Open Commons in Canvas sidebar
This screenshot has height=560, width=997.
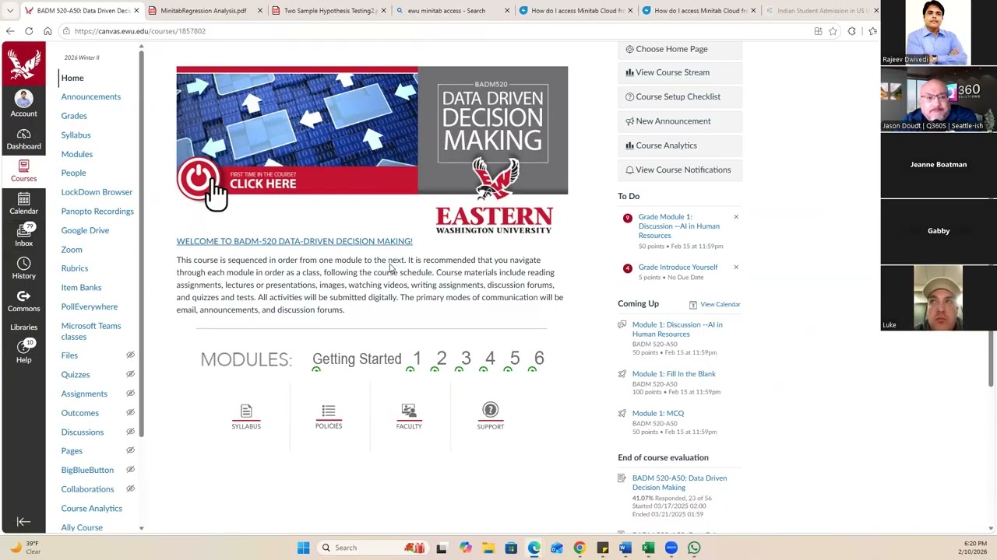pos(23,301)
